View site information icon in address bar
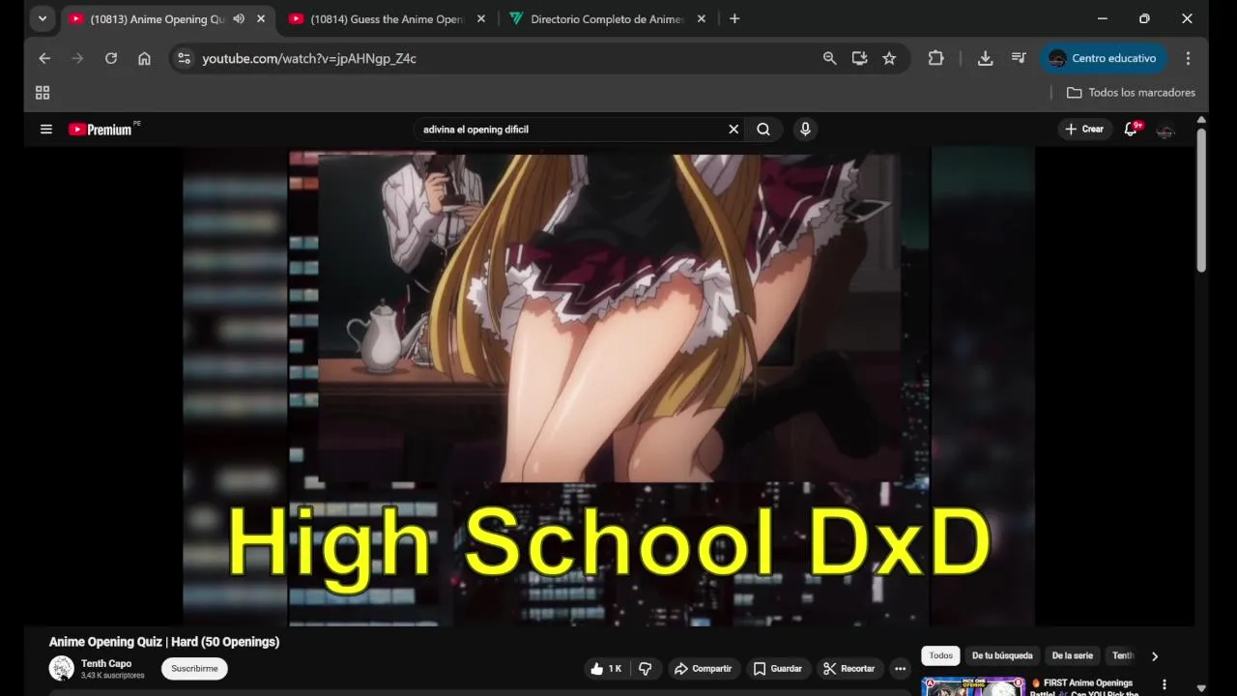 [x=183, y=58]
